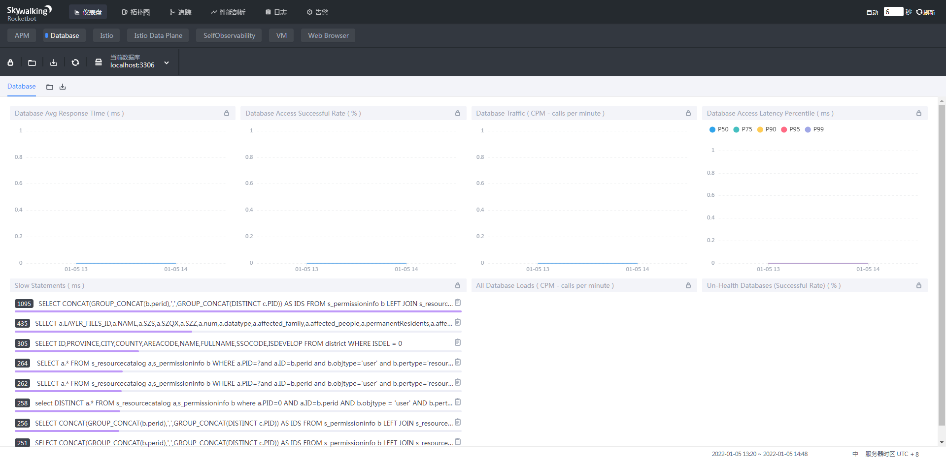The image size is (946, 461).
Task: Toggle P75 series in latency legend
Action: [743, 129]
